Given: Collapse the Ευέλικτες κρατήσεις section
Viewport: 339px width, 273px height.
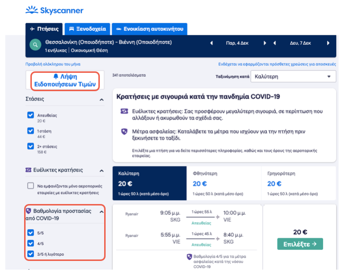Looking at the screenshot, I should pos(101,171).
